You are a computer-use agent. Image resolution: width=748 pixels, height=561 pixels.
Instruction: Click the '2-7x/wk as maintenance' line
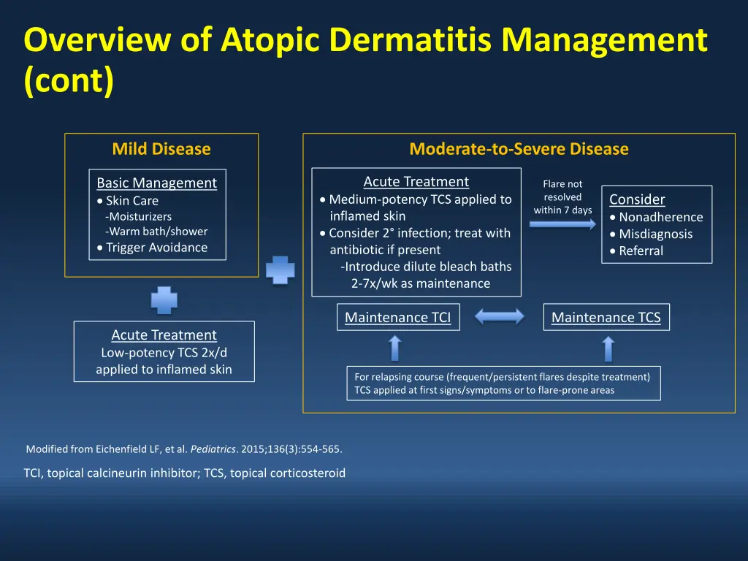tap(421, 283)
